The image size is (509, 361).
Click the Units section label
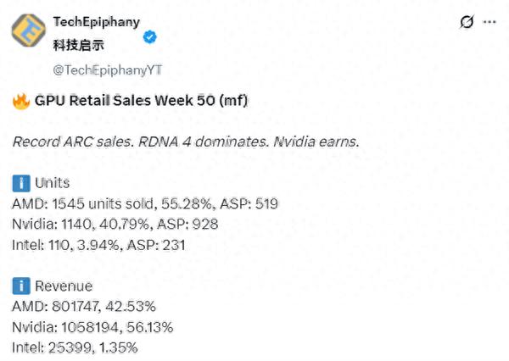(x=53, y=183)
